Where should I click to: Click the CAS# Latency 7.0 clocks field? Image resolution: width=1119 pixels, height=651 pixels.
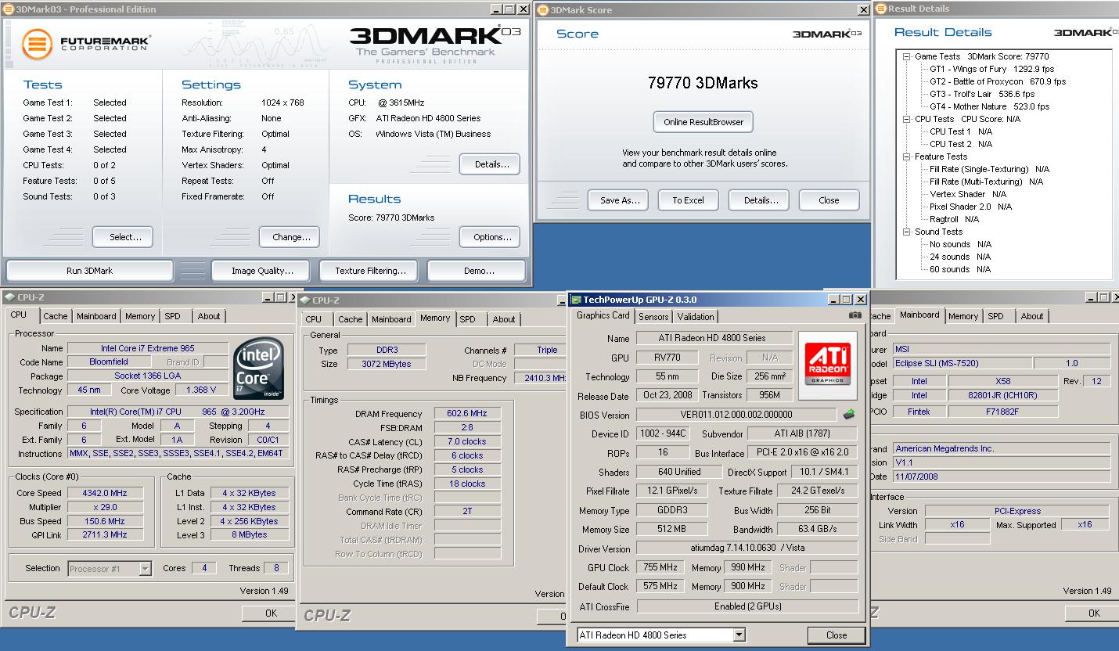466,441
